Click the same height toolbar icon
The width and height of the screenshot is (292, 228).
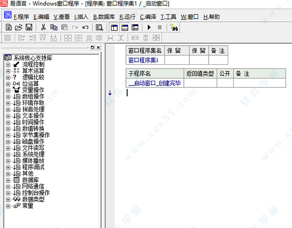[146, 38]
